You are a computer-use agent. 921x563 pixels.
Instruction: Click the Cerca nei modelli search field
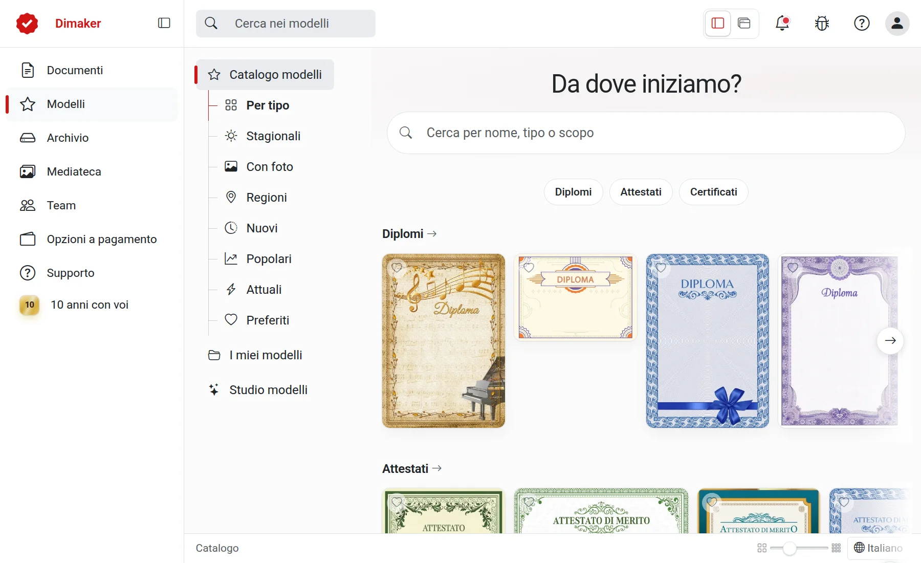pos(286,24)
